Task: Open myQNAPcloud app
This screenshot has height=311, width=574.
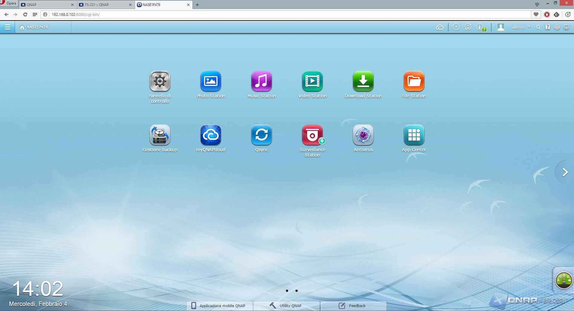Action: click(x=210, y=135)
